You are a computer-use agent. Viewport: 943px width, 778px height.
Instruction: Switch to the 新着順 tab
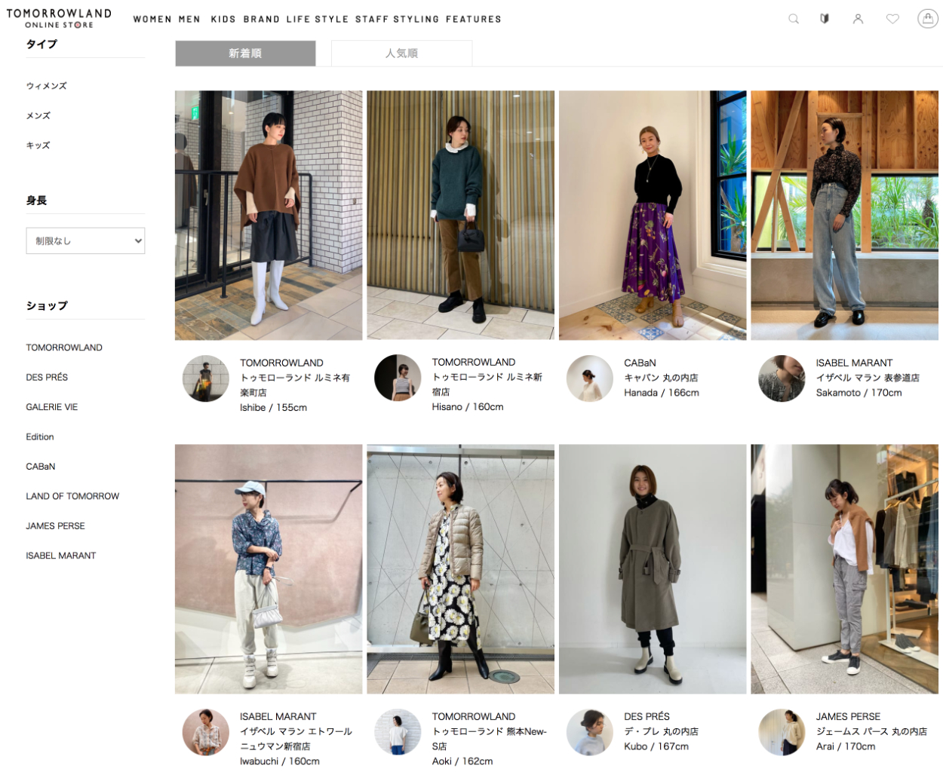click(245, 54)
